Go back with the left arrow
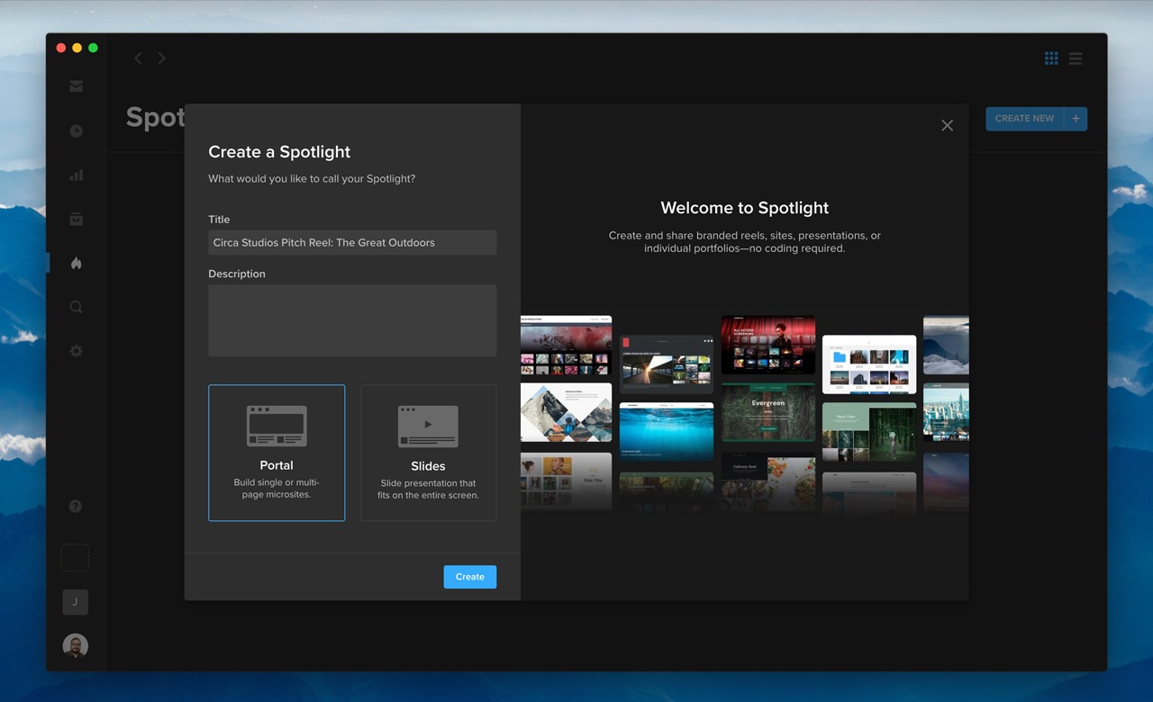Image resolution: width=1153 pixels, height=702 pixels. (x=138, y=58)
